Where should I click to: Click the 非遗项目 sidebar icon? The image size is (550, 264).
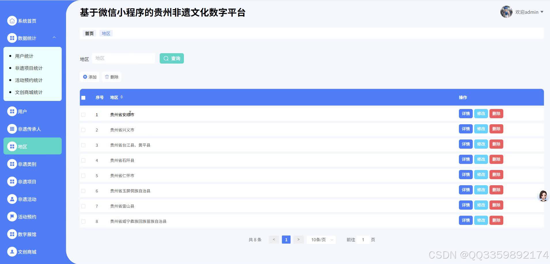pyautogui.click(x=12, y=181)
